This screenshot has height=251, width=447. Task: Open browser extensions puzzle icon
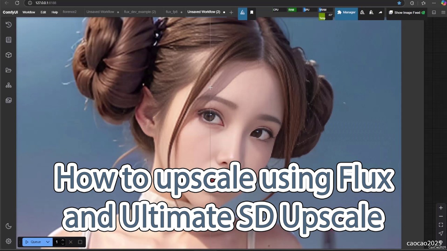click(x=412, y=3)
